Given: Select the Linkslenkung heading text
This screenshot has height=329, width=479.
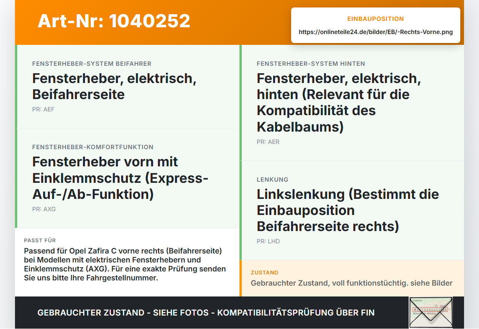Looking at the screenshot, I should point(348,210).
